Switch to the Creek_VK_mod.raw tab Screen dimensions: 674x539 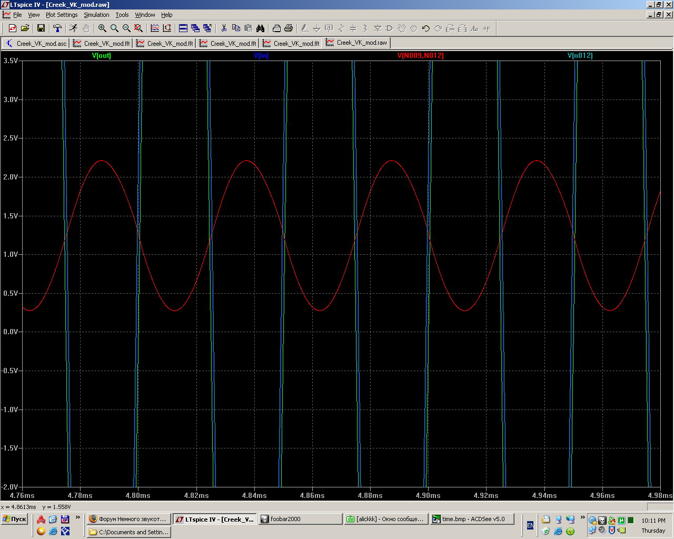[x=356, y=43]
